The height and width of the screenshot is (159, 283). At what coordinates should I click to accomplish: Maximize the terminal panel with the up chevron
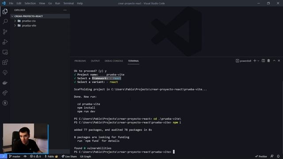click(x=274, y=61)
